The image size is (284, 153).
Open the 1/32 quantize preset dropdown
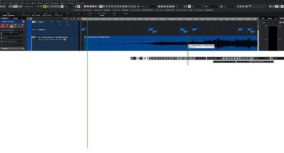(x=230, y=7)
